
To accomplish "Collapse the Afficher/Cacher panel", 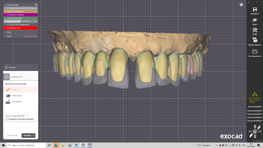I will (x=5, y=5).
